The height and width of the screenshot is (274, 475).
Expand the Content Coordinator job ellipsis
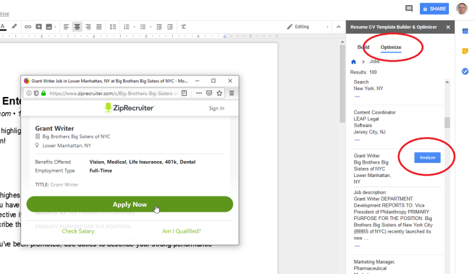point(357,140)
